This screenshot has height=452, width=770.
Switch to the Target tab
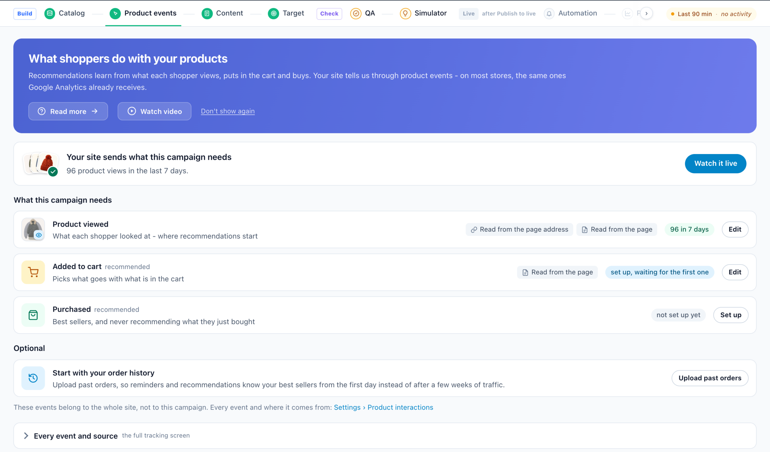click(x=293, y=13)
